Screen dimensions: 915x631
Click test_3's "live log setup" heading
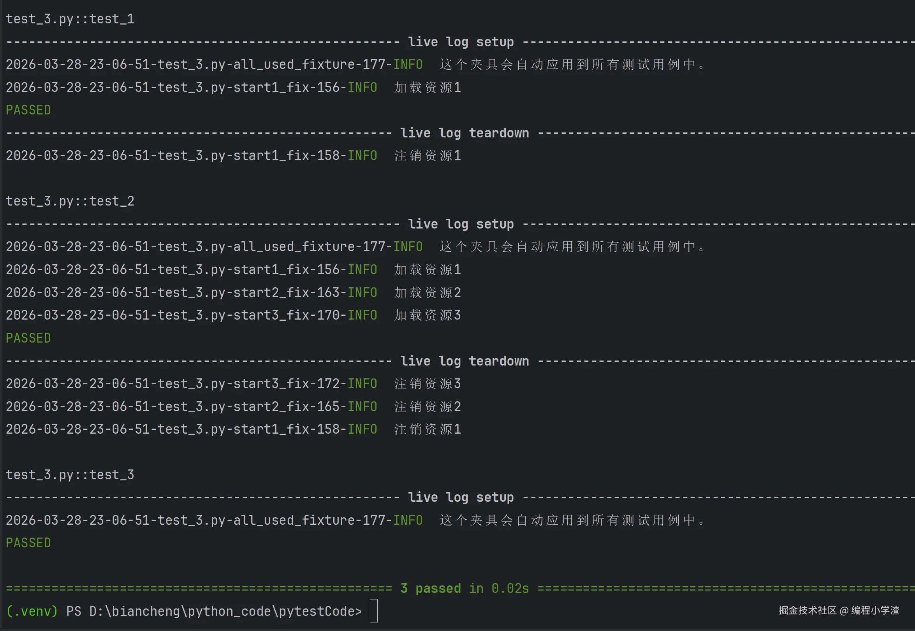click(x=461, y=497)
